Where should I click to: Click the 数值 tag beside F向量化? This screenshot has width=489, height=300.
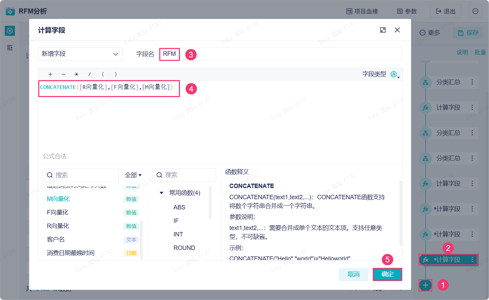131,213
